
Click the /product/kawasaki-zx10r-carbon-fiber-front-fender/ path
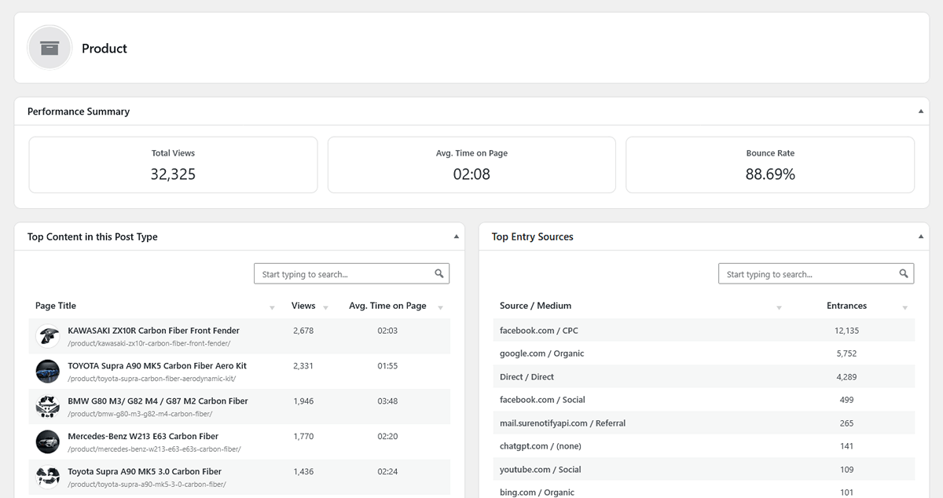pyautogui.click(x=149, y=343)
